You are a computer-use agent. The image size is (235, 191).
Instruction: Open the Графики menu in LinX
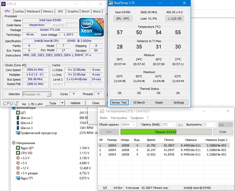pos(137,118)
